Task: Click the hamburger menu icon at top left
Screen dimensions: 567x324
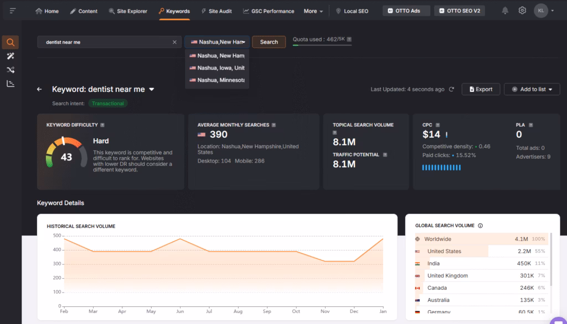Action: click(13, 11)
